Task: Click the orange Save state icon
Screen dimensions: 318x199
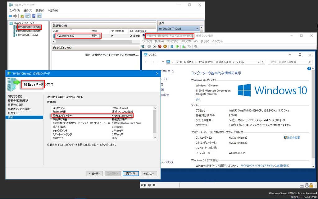Action: 165,47
